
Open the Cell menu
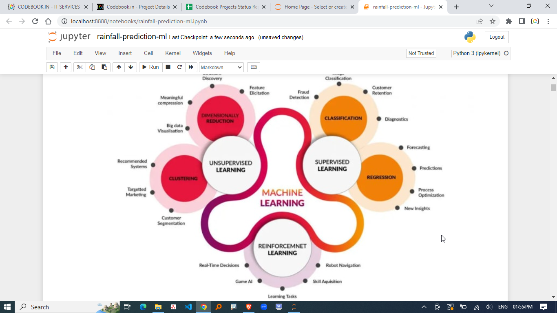click(148, 53)
